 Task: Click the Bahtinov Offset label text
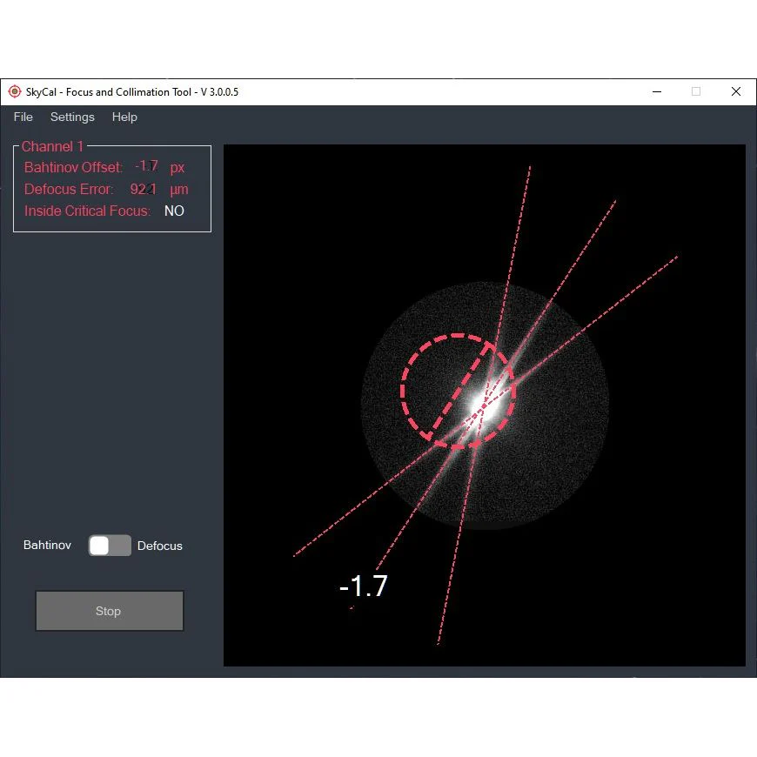(x=73, y=167)
